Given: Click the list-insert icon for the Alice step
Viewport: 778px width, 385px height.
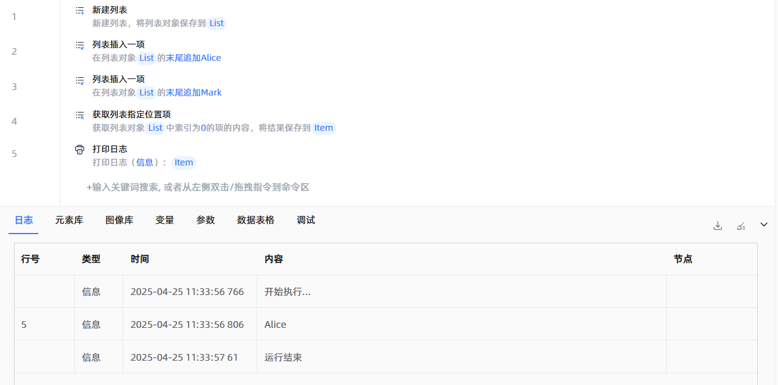Looking at the screenshot, I should (80, 45).
